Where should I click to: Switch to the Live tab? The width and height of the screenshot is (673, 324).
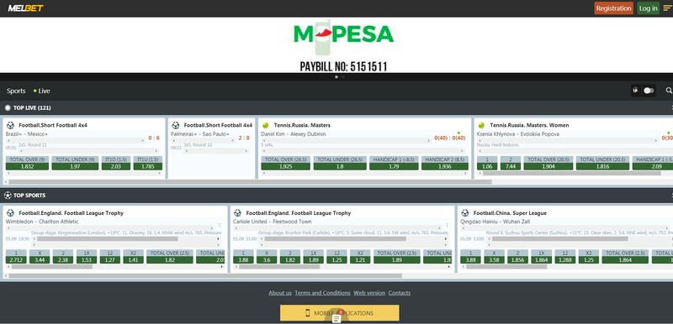[41, 91]
